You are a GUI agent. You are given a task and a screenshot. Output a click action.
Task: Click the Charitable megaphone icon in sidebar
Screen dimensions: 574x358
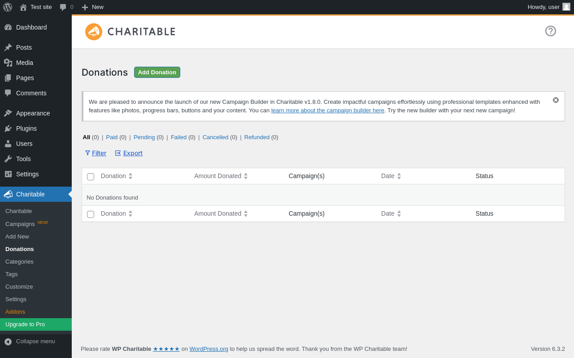8,194
